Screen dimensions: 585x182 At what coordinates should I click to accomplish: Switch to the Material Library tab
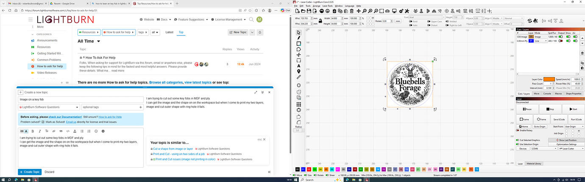534,163
